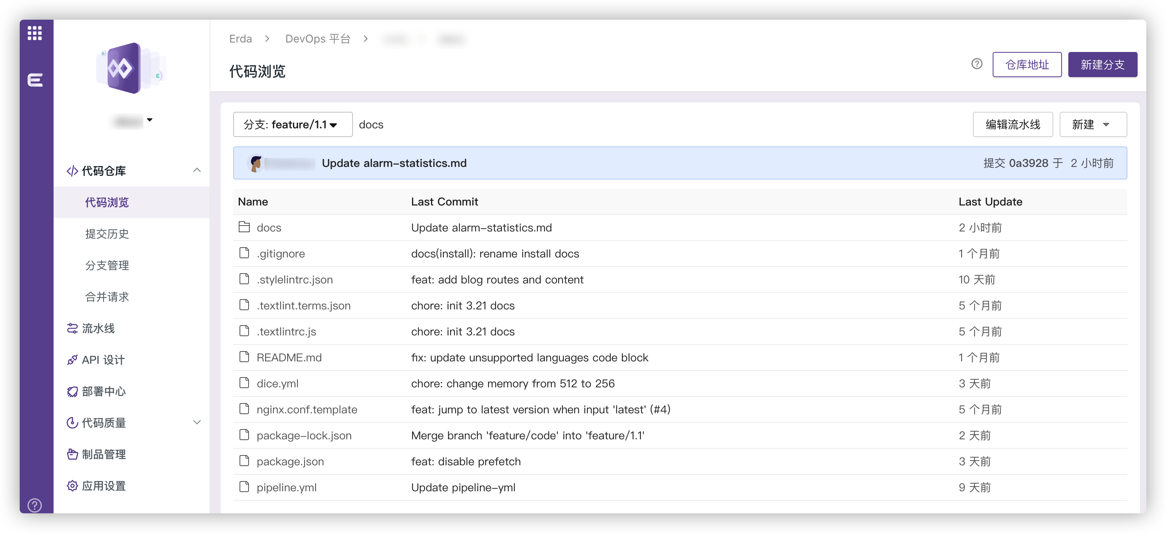
Task: Go to 合并请求 merge requests
Action: (x=107, y=297)
